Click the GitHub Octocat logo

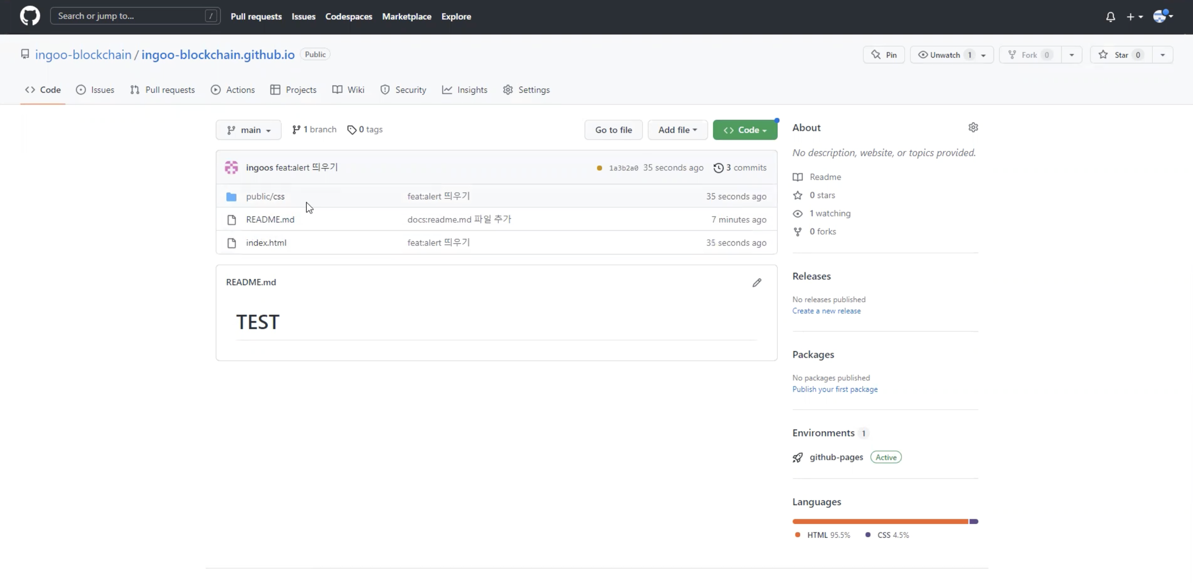click(29, 16)
